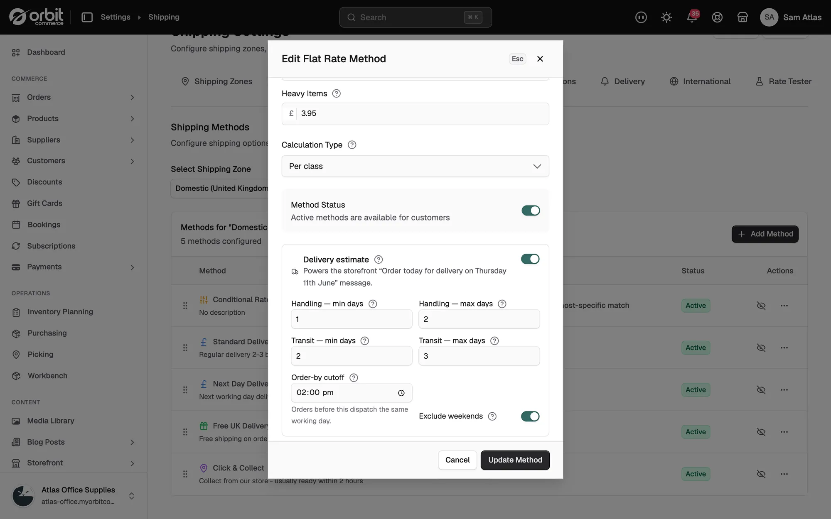Expand the Storefront sidebar section
The height and width of the screenshot is (519, 831).
pyautogui.click(x=132, y=463)
